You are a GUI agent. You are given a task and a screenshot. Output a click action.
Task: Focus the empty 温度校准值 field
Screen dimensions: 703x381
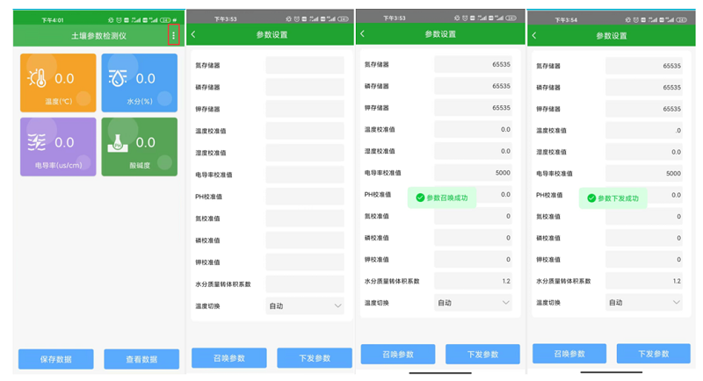pyautogui.click(x=305, y=131)
